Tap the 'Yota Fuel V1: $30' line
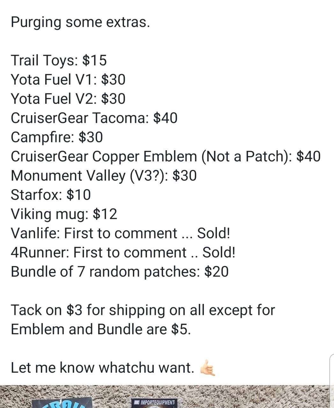The height and width of the screenshot is (408, 334). coord(68,79)
